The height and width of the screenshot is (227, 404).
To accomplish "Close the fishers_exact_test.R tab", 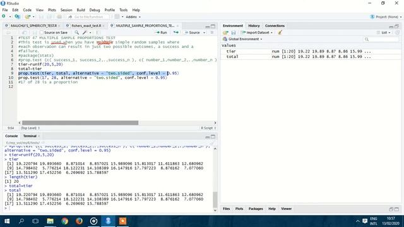I will click(x=104, y=26).
